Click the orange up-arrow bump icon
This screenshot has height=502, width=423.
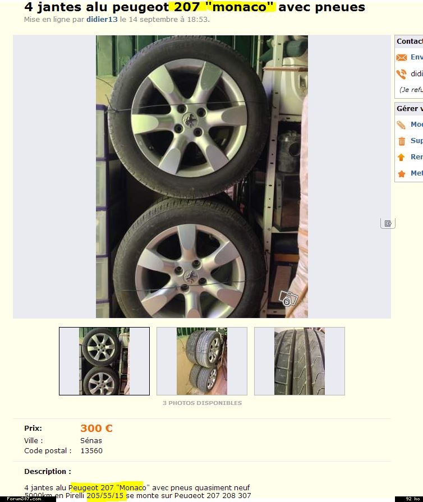coord(401,157)
